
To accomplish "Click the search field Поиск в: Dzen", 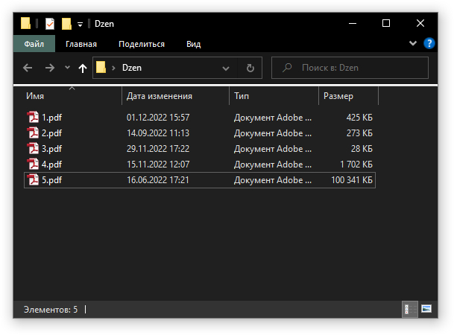I will tap(350, 68).
